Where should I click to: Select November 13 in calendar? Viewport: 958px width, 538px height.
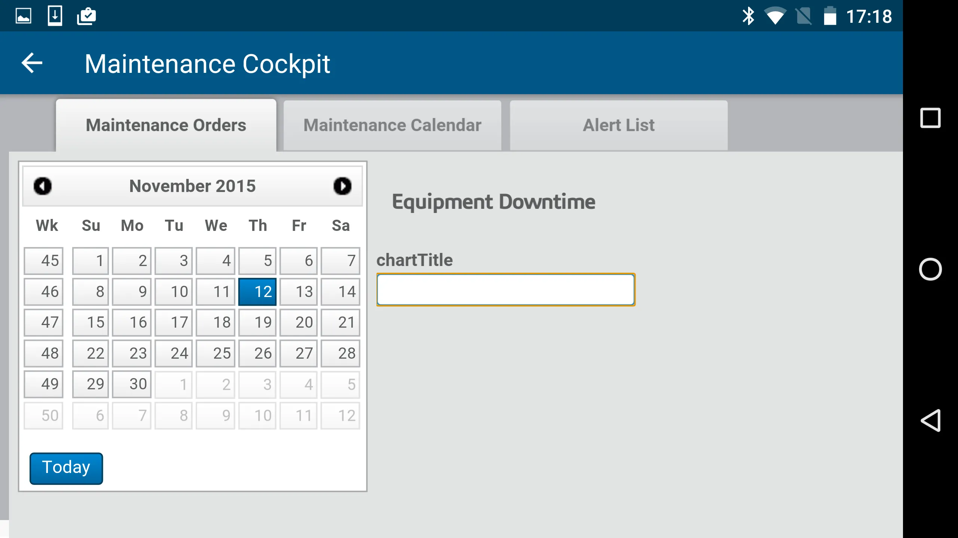(x=299, y=291)
